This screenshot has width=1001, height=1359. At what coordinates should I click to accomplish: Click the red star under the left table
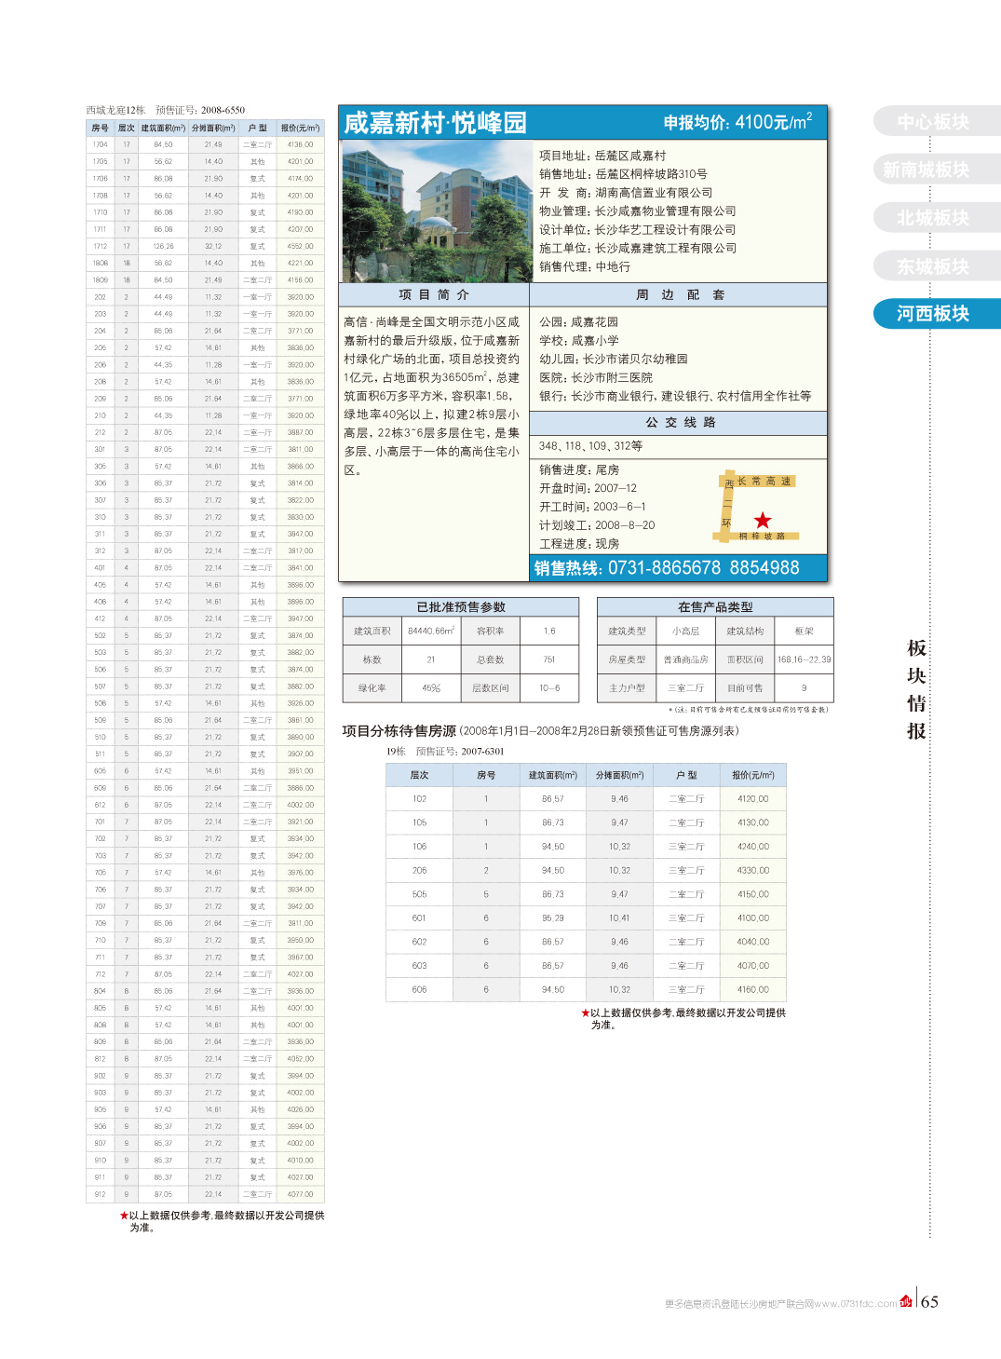124,1215
